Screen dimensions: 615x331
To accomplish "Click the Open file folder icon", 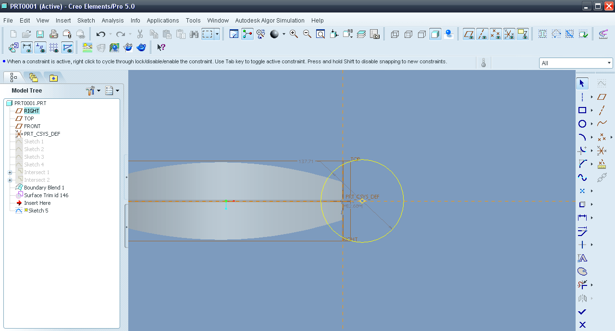I will click(x=27, y=34).
